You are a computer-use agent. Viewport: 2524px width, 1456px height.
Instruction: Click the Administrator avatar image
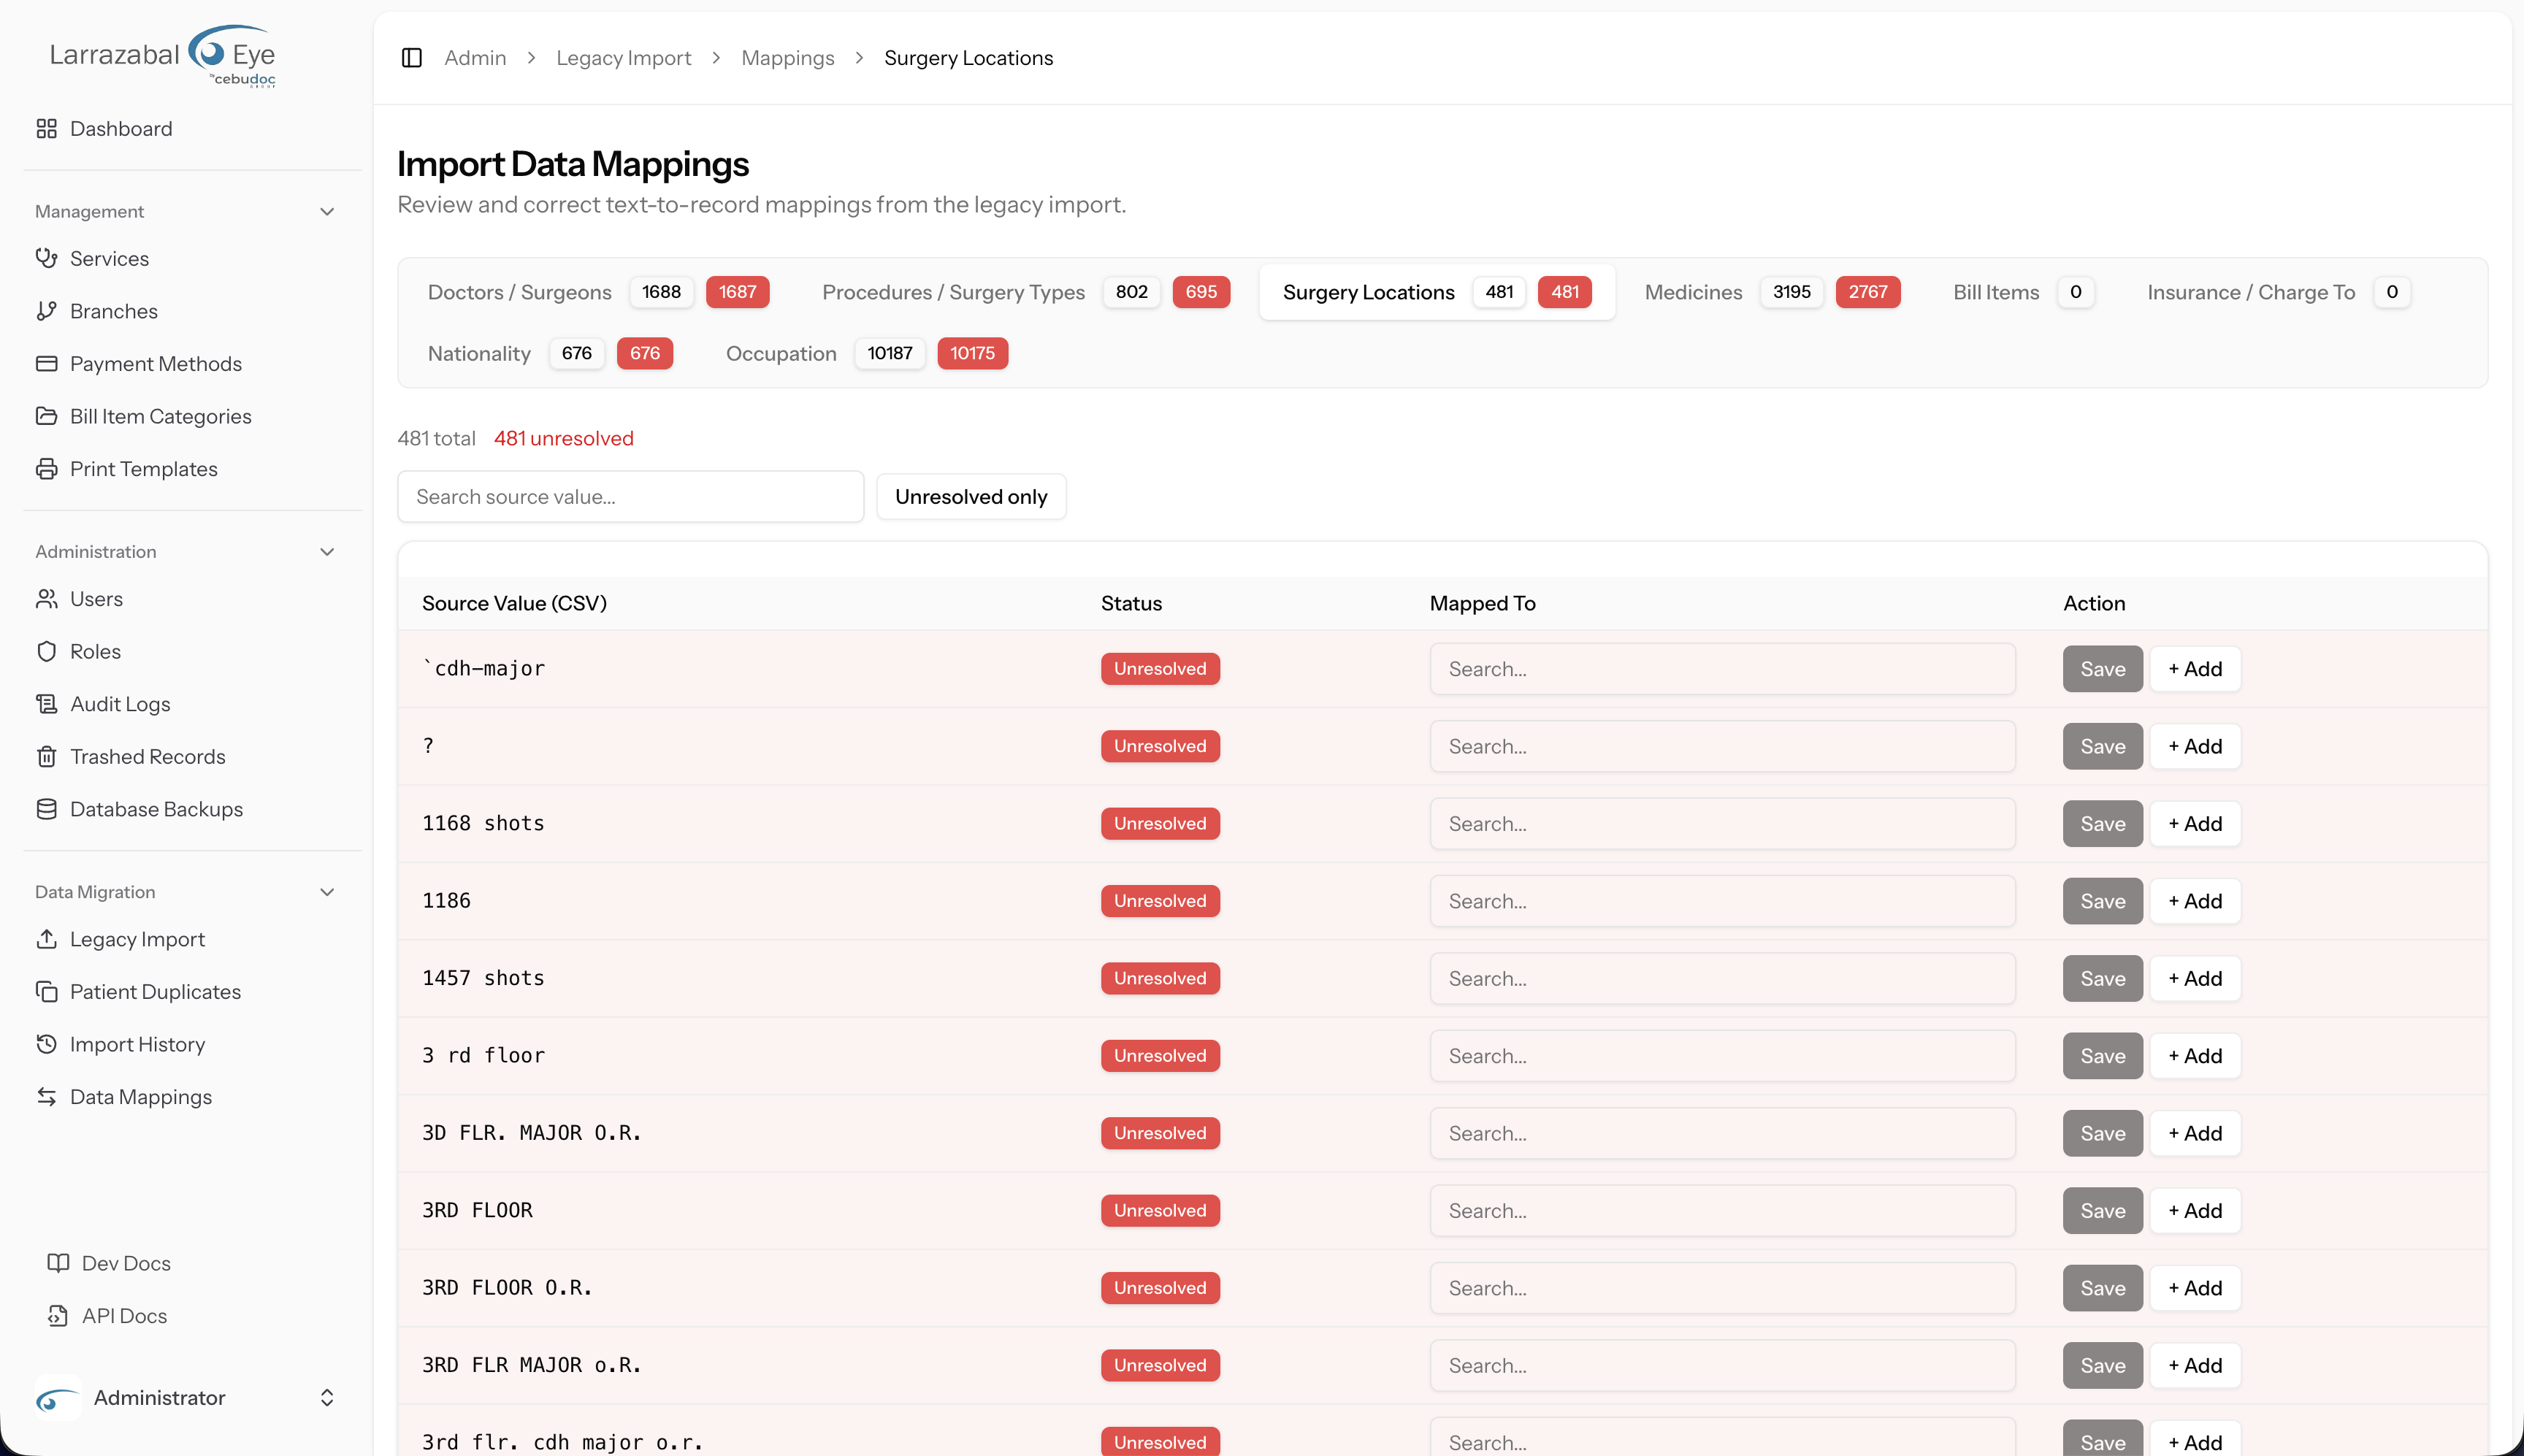(58, 1398)
